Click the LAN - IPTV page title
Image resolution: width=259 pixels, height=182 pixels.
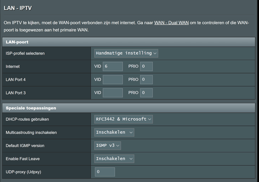pos(18,8)
